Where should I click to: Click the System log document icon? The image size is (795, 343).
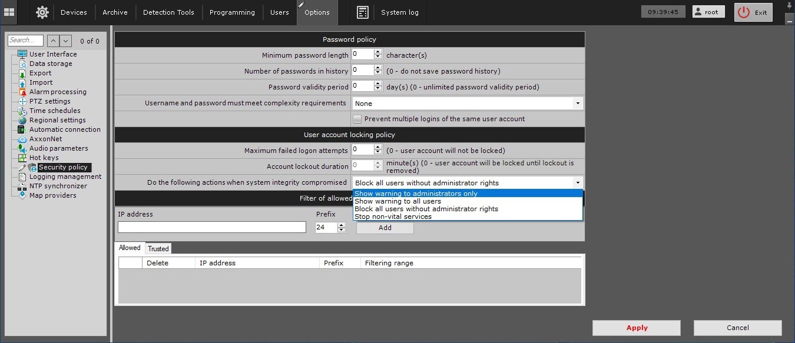click(x=363, y=12)
